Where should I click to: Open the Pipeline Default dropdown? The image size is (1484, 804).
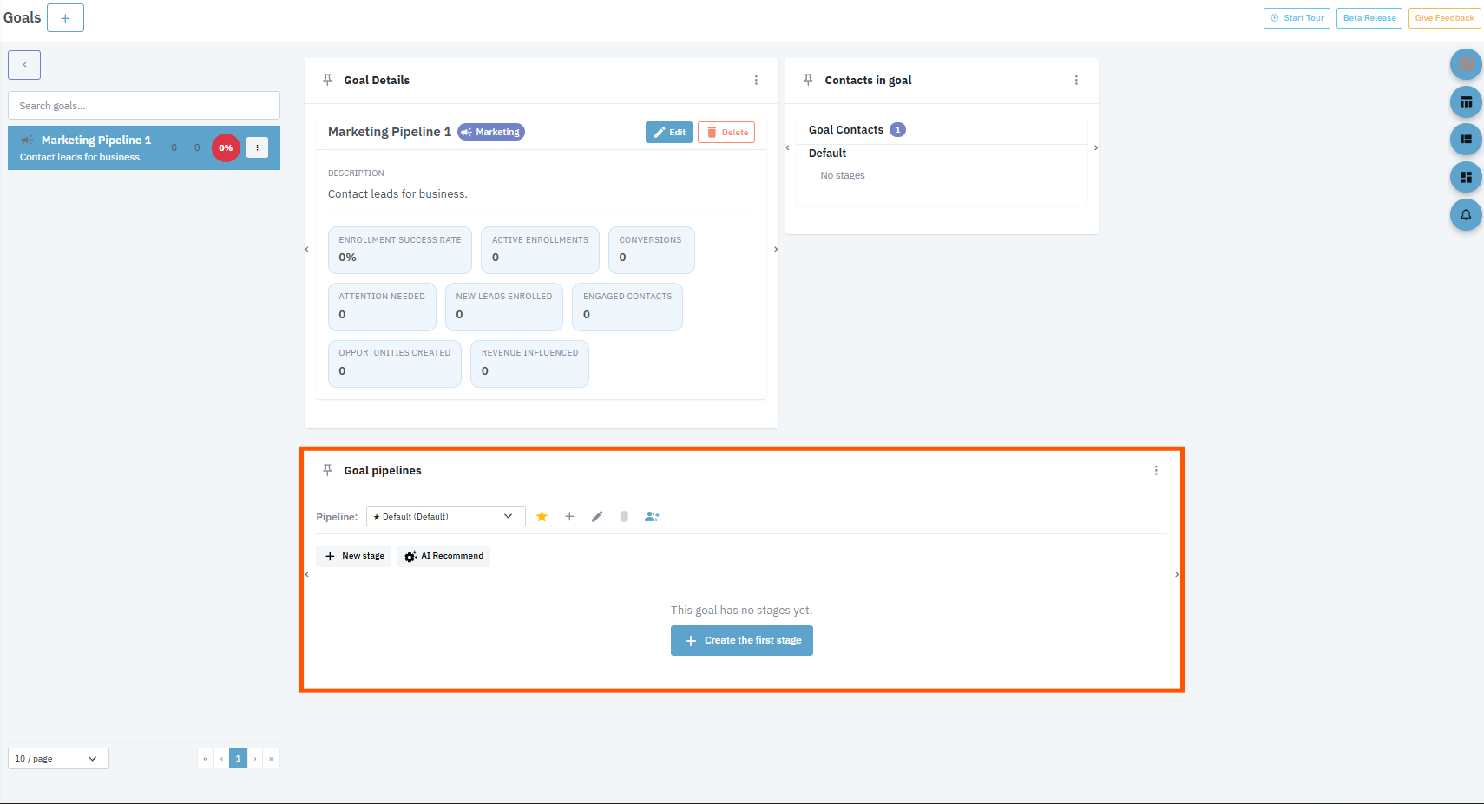point(445,517)
